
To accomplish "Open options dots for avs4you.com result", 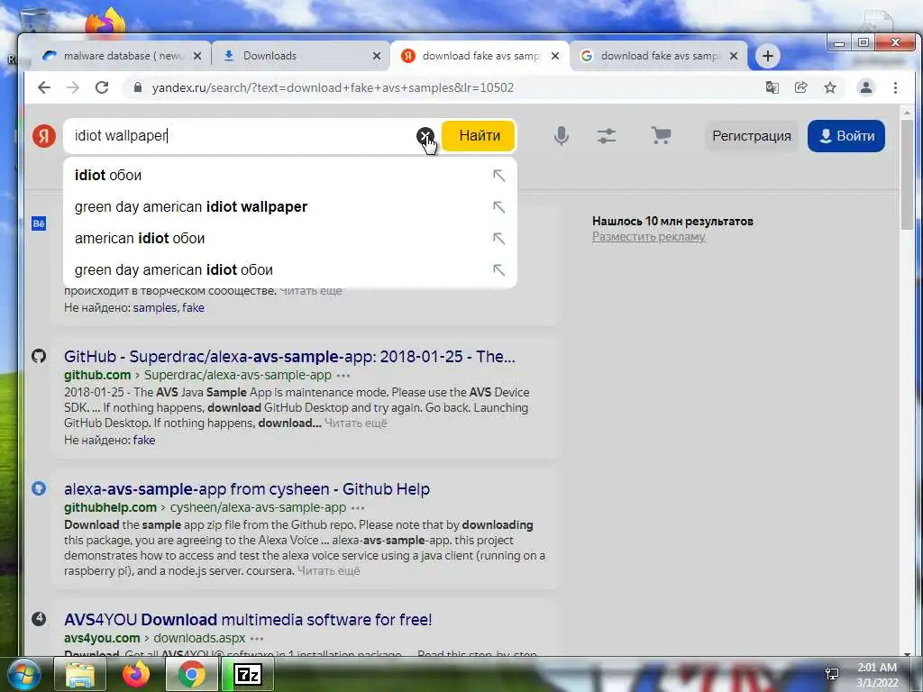I will click(x=257, y=639).
